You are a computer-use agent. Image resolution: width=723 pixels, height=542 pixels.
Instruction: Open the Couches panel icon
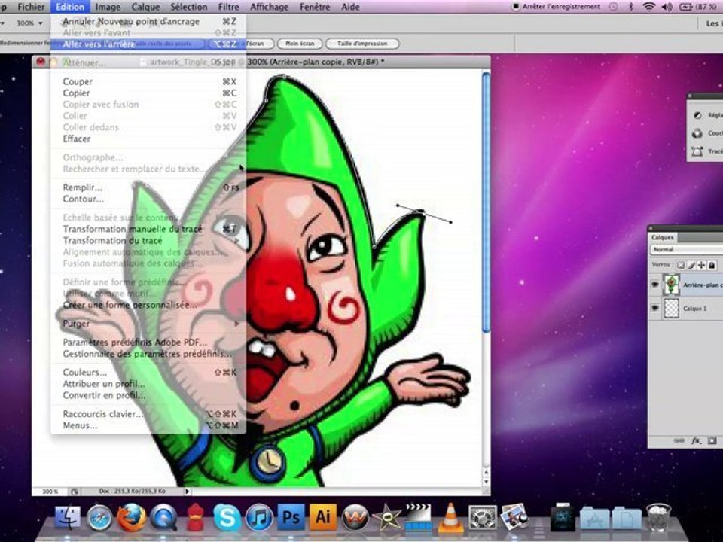(x=697, y=133)
